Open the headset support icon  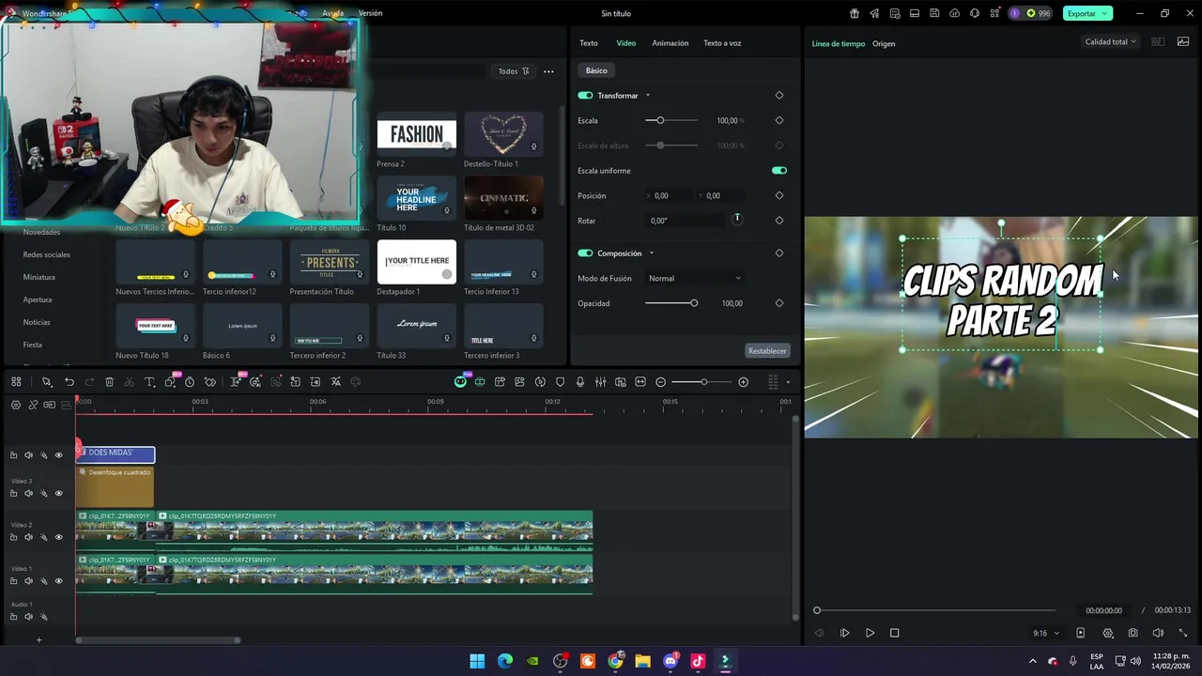point(975,13)
